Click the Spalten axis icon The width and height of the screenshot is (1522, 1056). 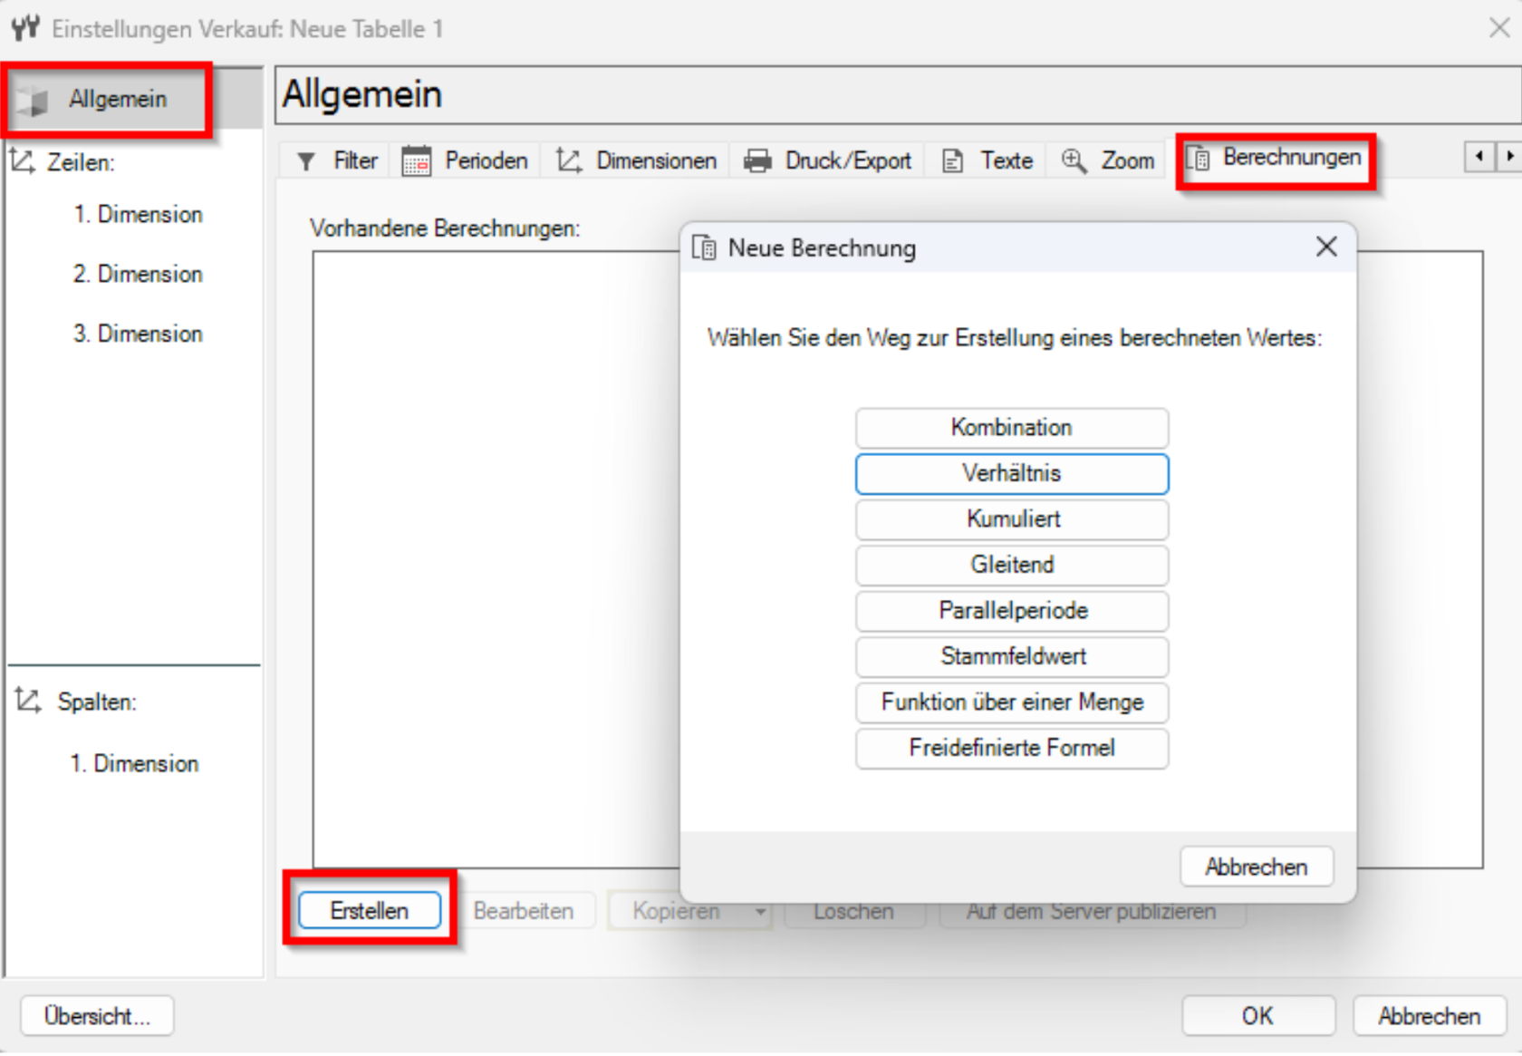click(x=28, y=700)
